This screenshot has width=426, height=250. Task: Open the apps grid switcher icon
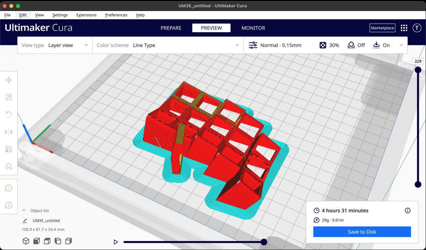[x=404, y=28]
